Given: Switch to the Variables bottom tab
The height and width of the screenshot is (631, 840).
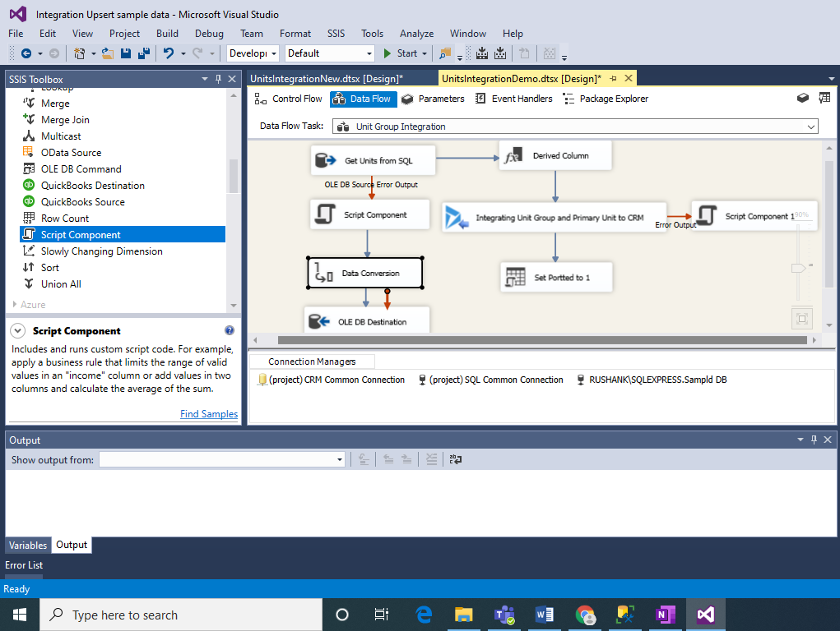Looking at the screenshot, I should (x=28, y=545).
